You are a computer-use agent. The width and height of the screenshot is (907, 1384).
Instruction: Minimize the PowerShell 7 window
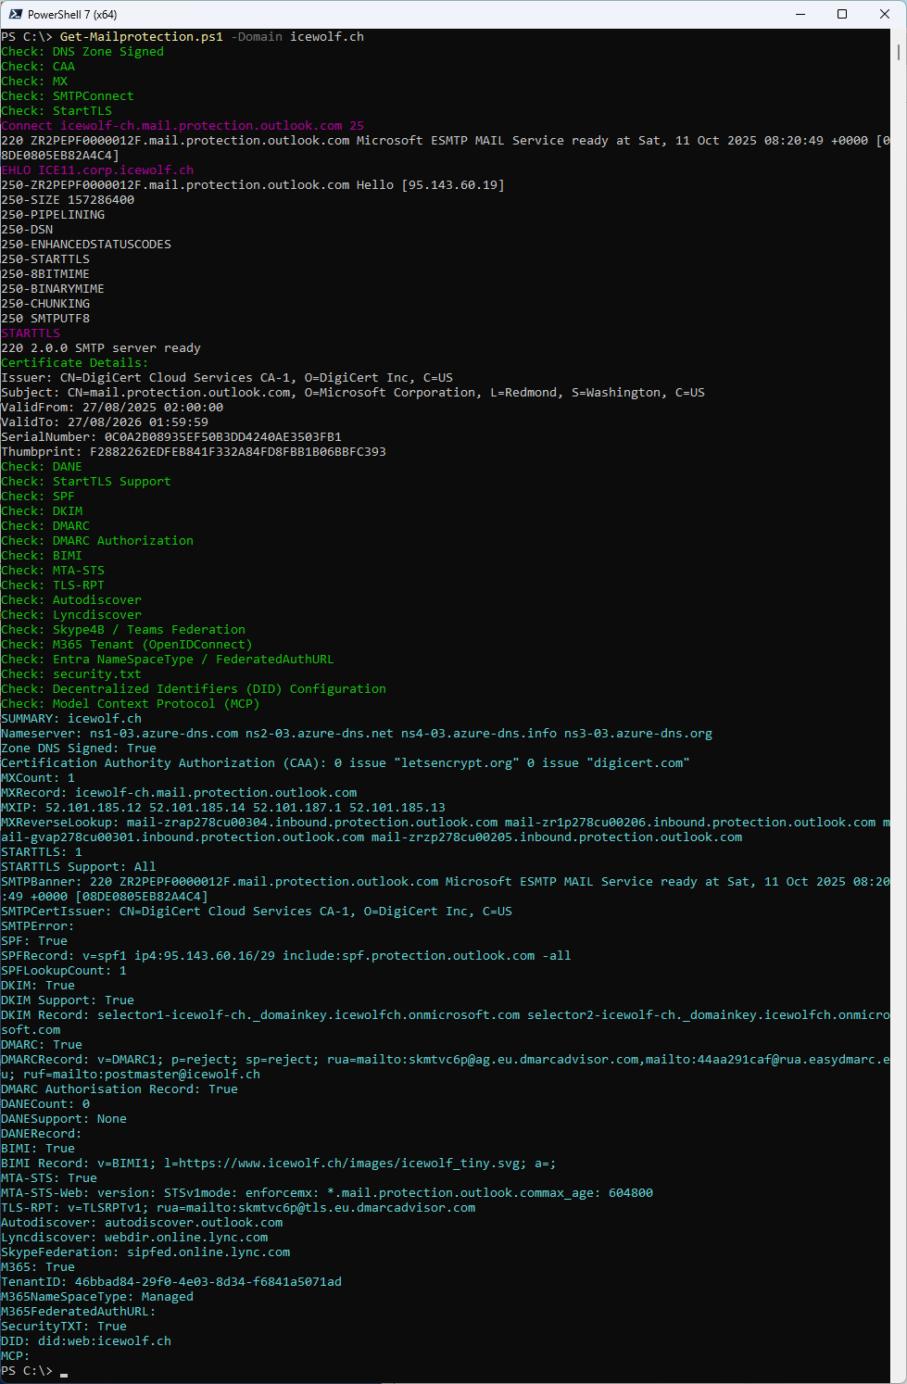point(800,14)
